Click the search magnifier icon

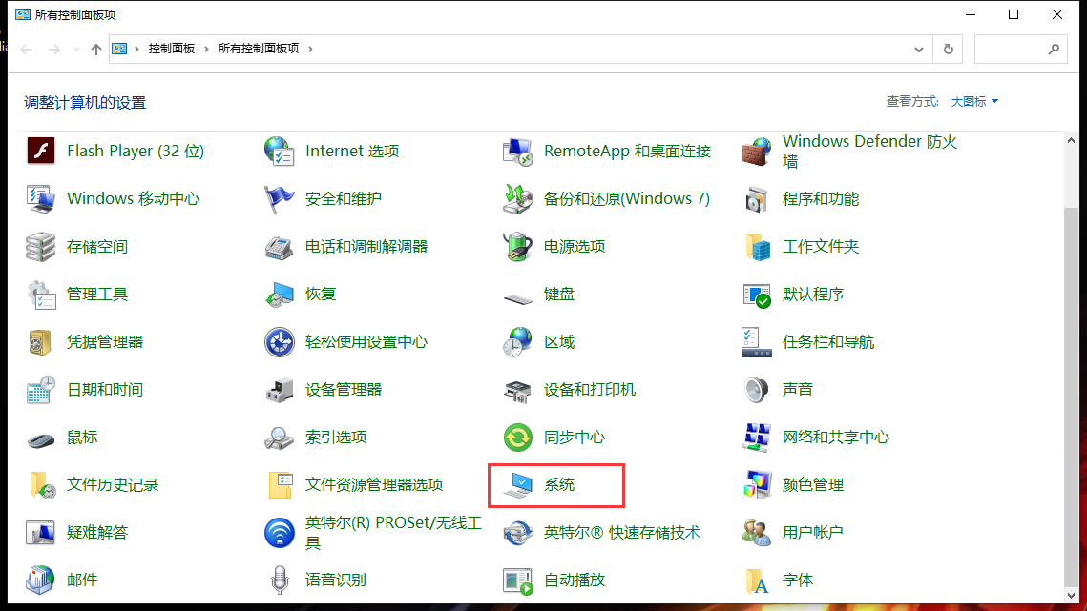click(x=1054, y=50)
